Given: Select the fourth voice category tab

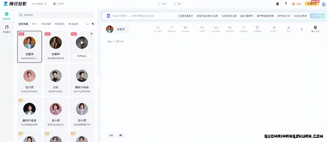Looking at the screenshot, I should point(60,24).
